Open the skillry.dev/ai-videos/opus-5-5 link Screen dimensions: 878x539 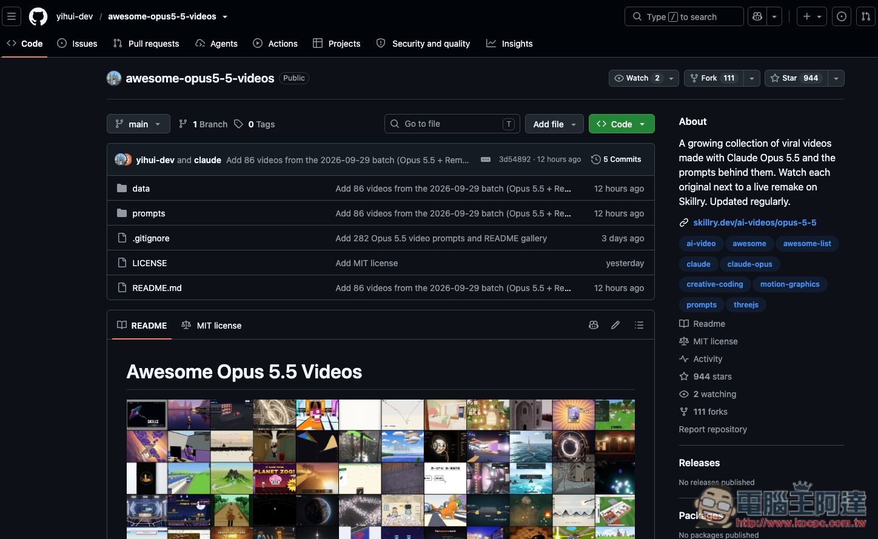pos(755,223)
